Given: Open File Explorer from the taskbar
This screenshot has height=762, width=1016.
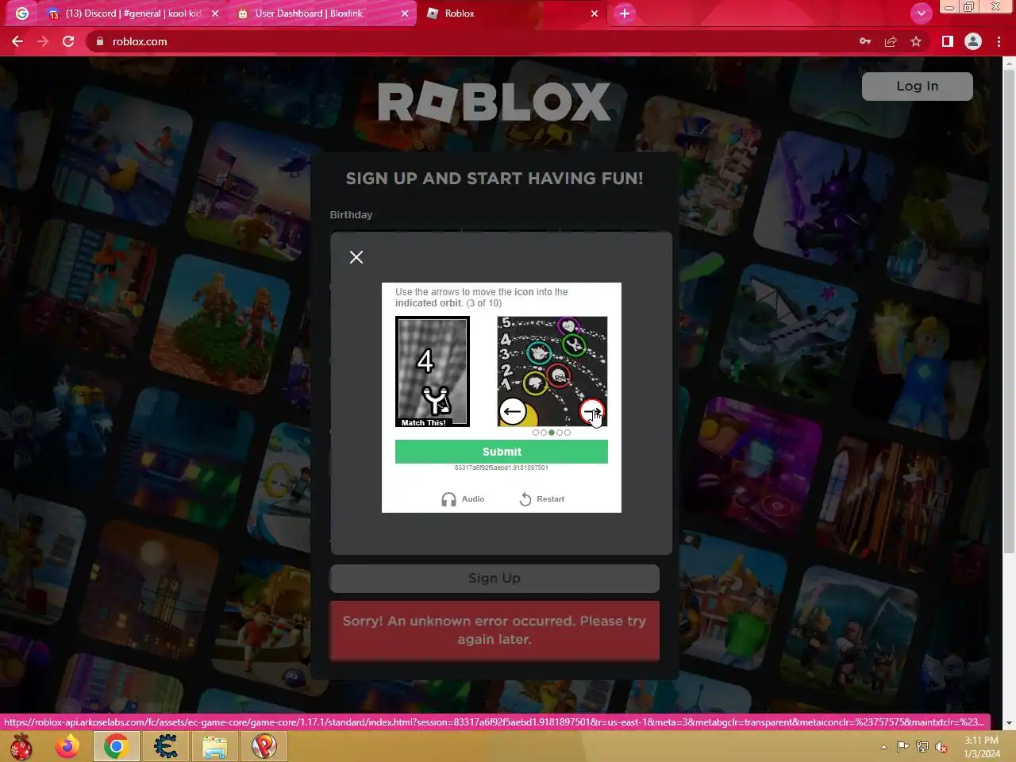Looking at the screenshot, I should (x=214, y=746).
